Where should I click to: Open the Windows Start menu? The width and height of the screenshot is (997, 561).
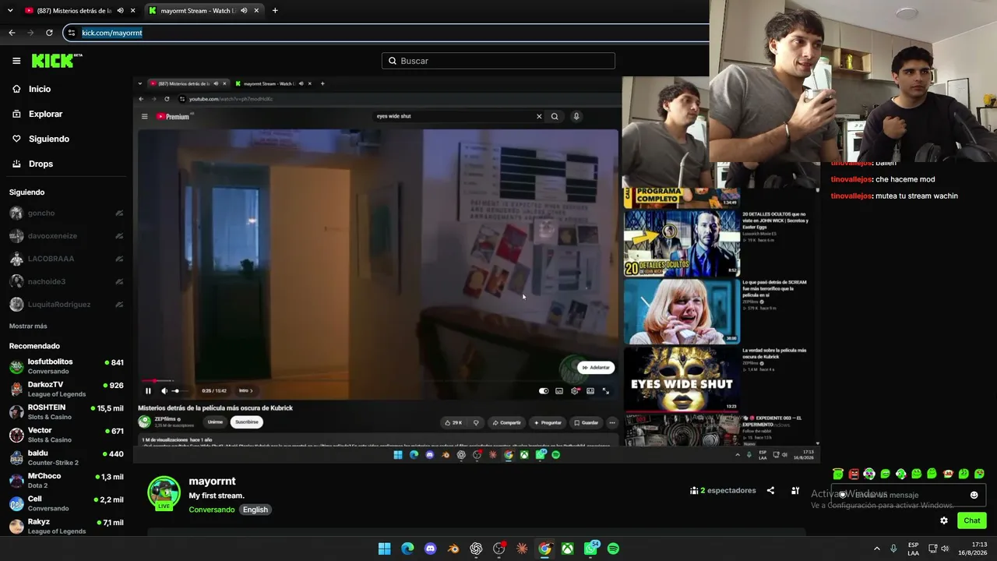384,549
